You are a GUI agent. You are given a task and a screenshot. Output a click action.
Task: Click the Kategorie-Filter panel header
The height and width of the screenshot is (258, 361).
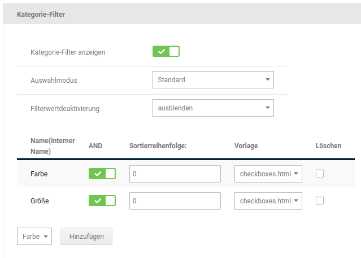click(x=41, y=14)
